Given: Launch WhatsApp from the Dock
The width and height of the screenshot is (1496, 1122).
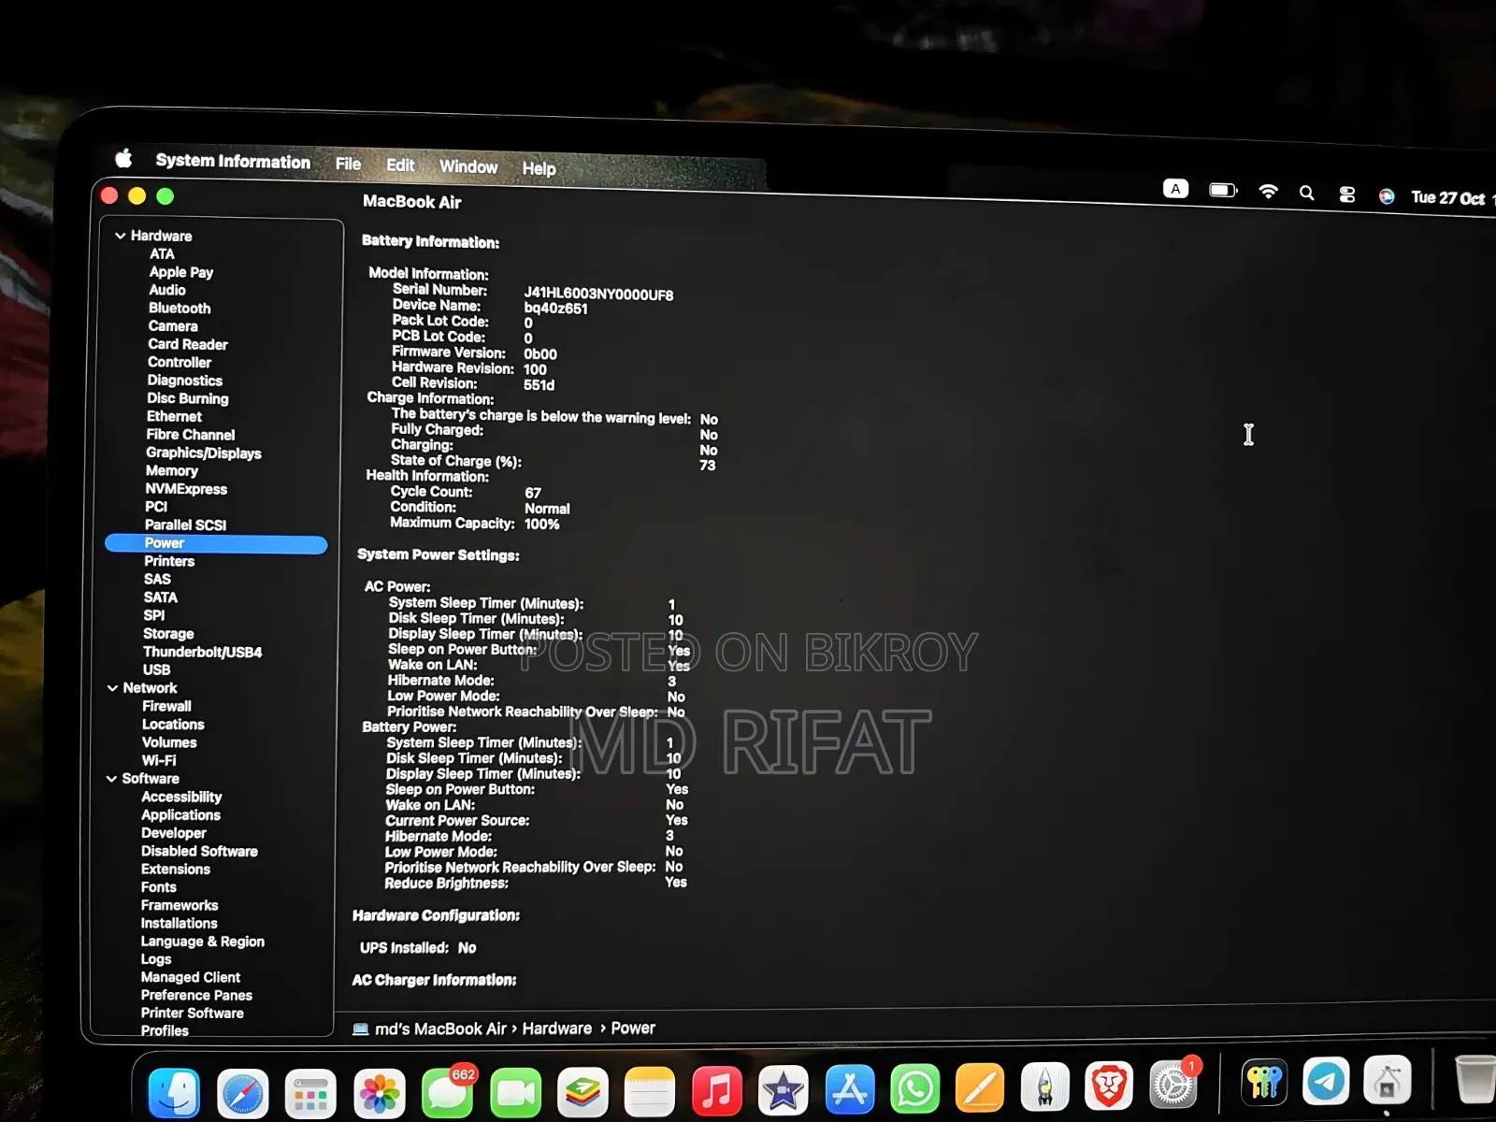Looking at the screenshot, I should (914, 1087).
